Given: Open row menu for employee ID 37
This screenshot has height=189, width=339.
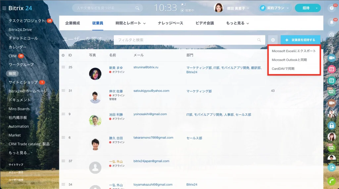Looking at the screenshot, I should point(63,161).
